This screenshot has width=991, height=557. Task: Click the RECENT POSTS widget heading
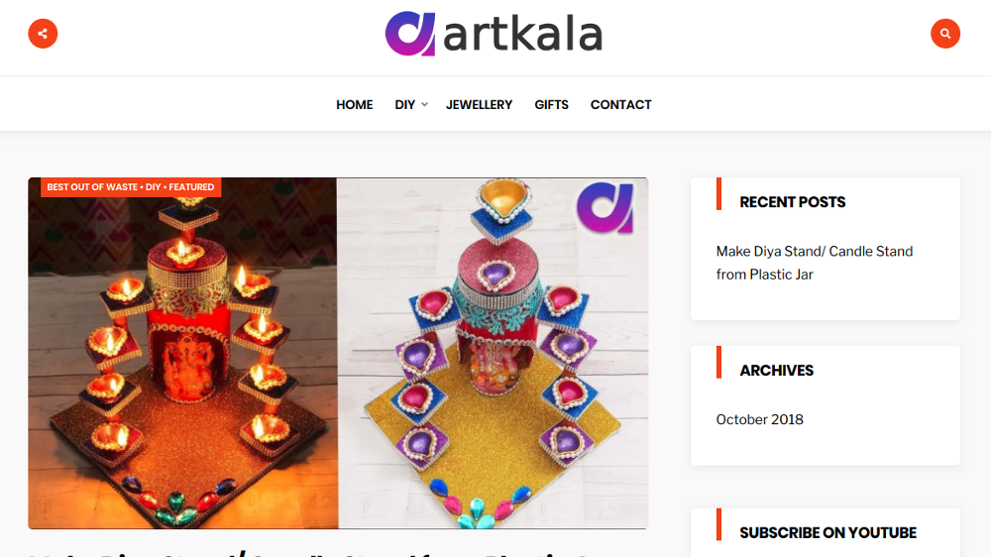793,202
